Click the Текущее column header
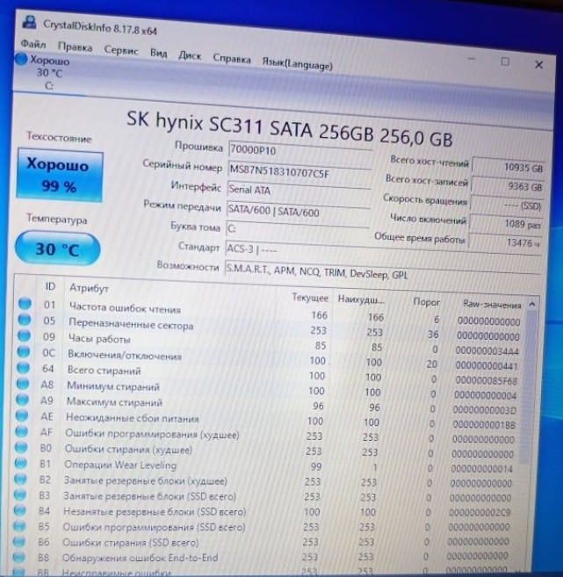 tap(310, 298)
